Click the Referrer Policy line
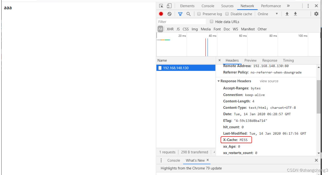The image size is (332, 175). tap(262, 72)
